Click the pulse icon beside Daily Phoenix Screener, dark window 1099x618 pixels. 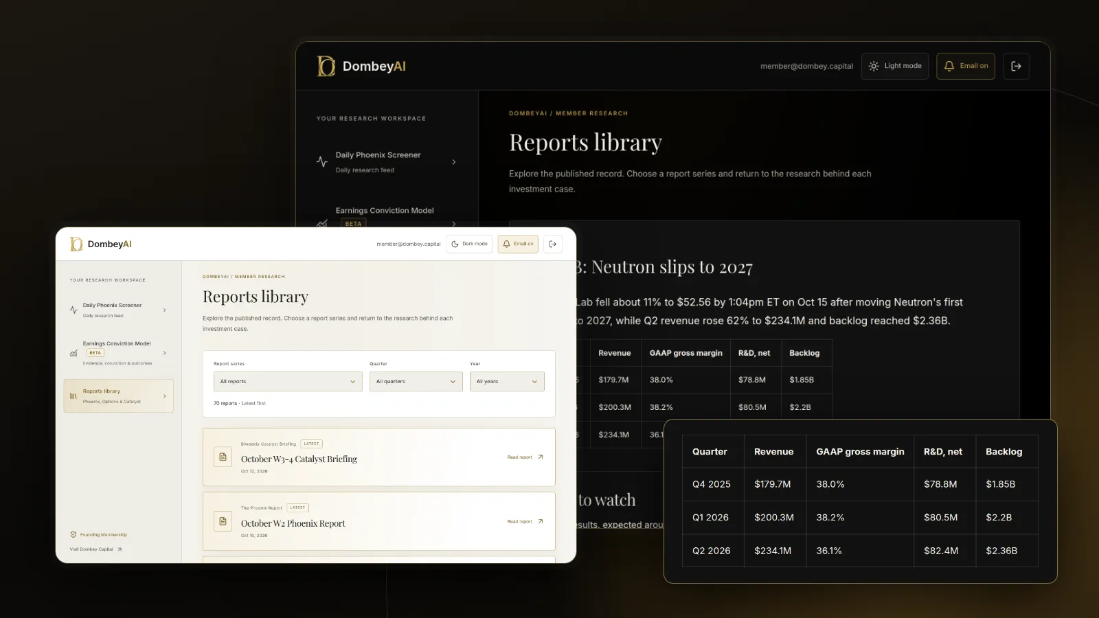click(321, 162)
